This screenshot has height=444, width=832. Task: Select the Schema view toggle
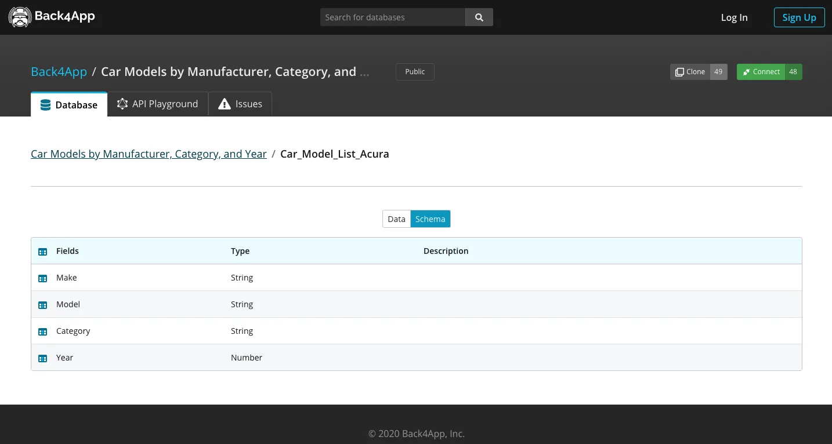point(431,219)
